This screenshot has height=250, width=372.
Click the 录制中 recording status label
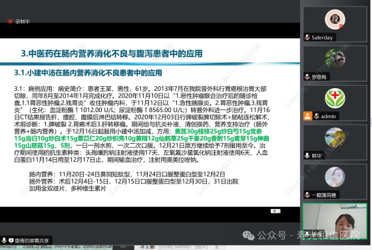23,21
